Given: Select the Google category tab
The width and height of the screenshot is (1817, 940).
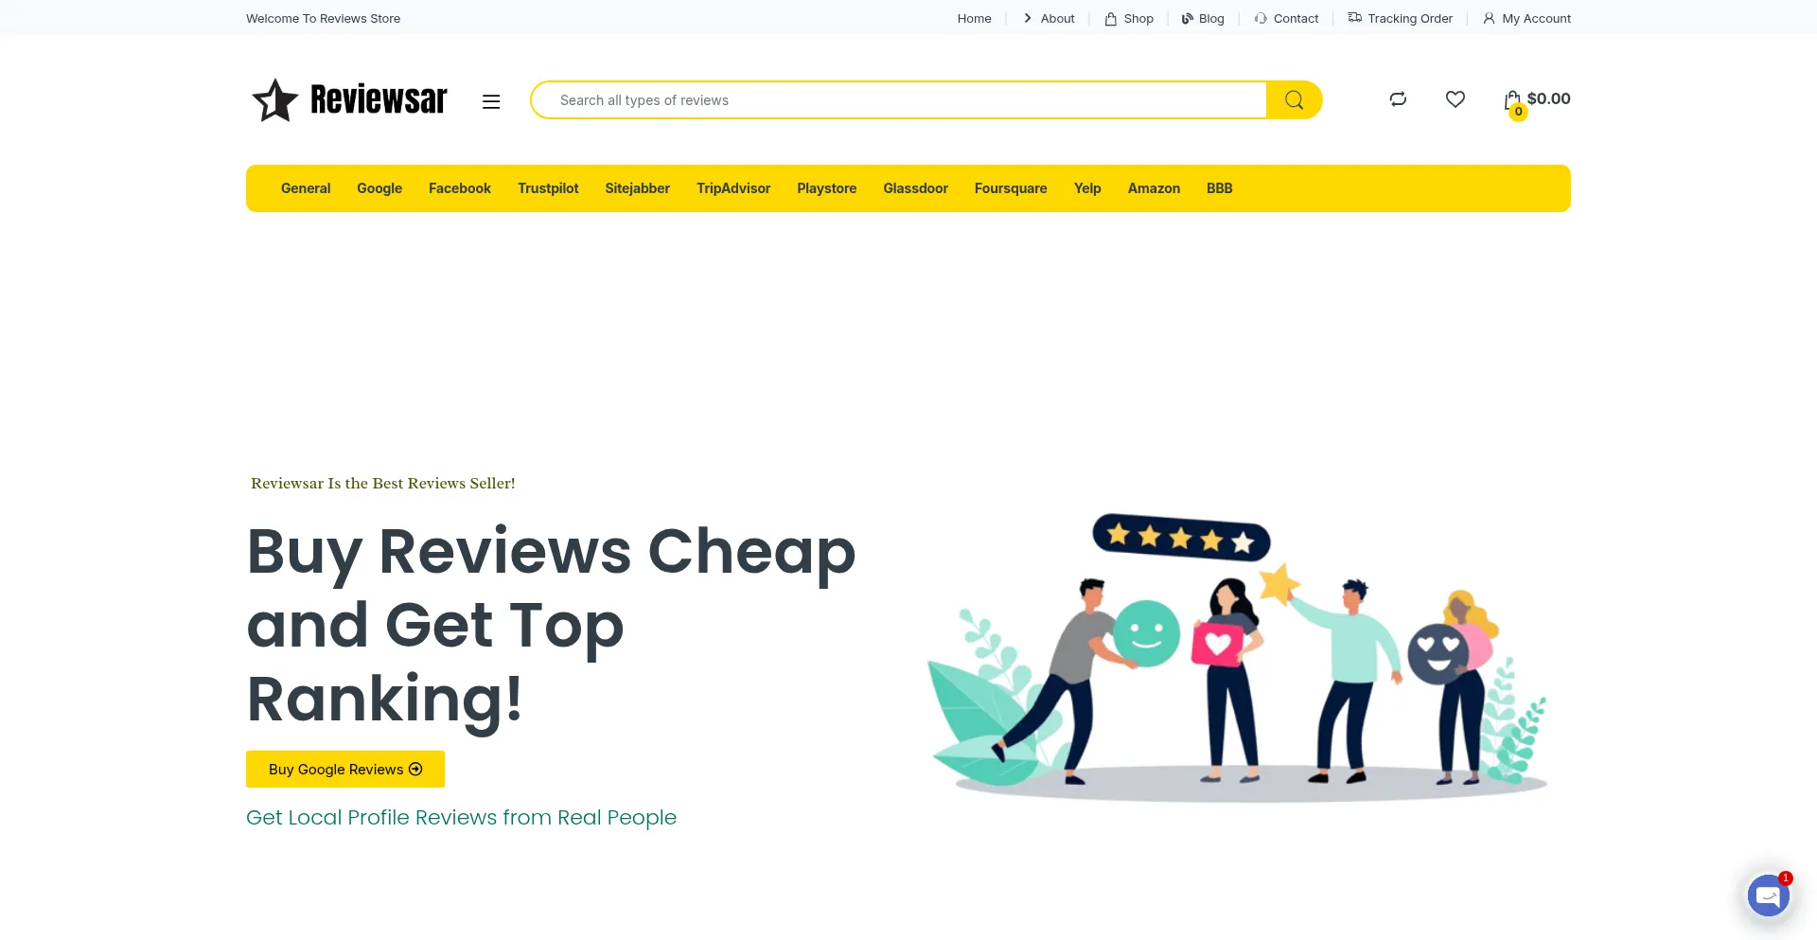Looking at the screenshot, I should (379, 188).
